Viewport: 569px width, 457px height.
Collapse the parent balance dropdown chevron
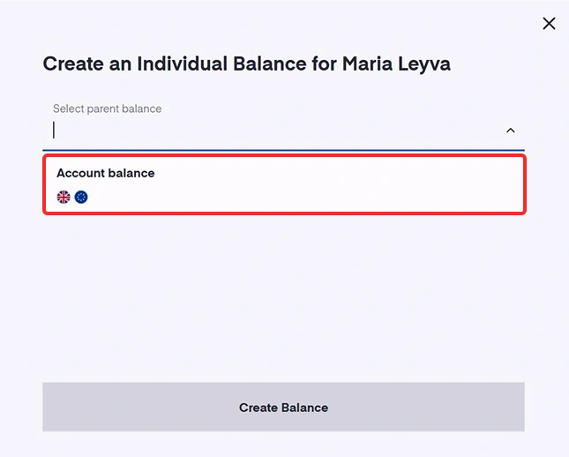click(510, 131)
